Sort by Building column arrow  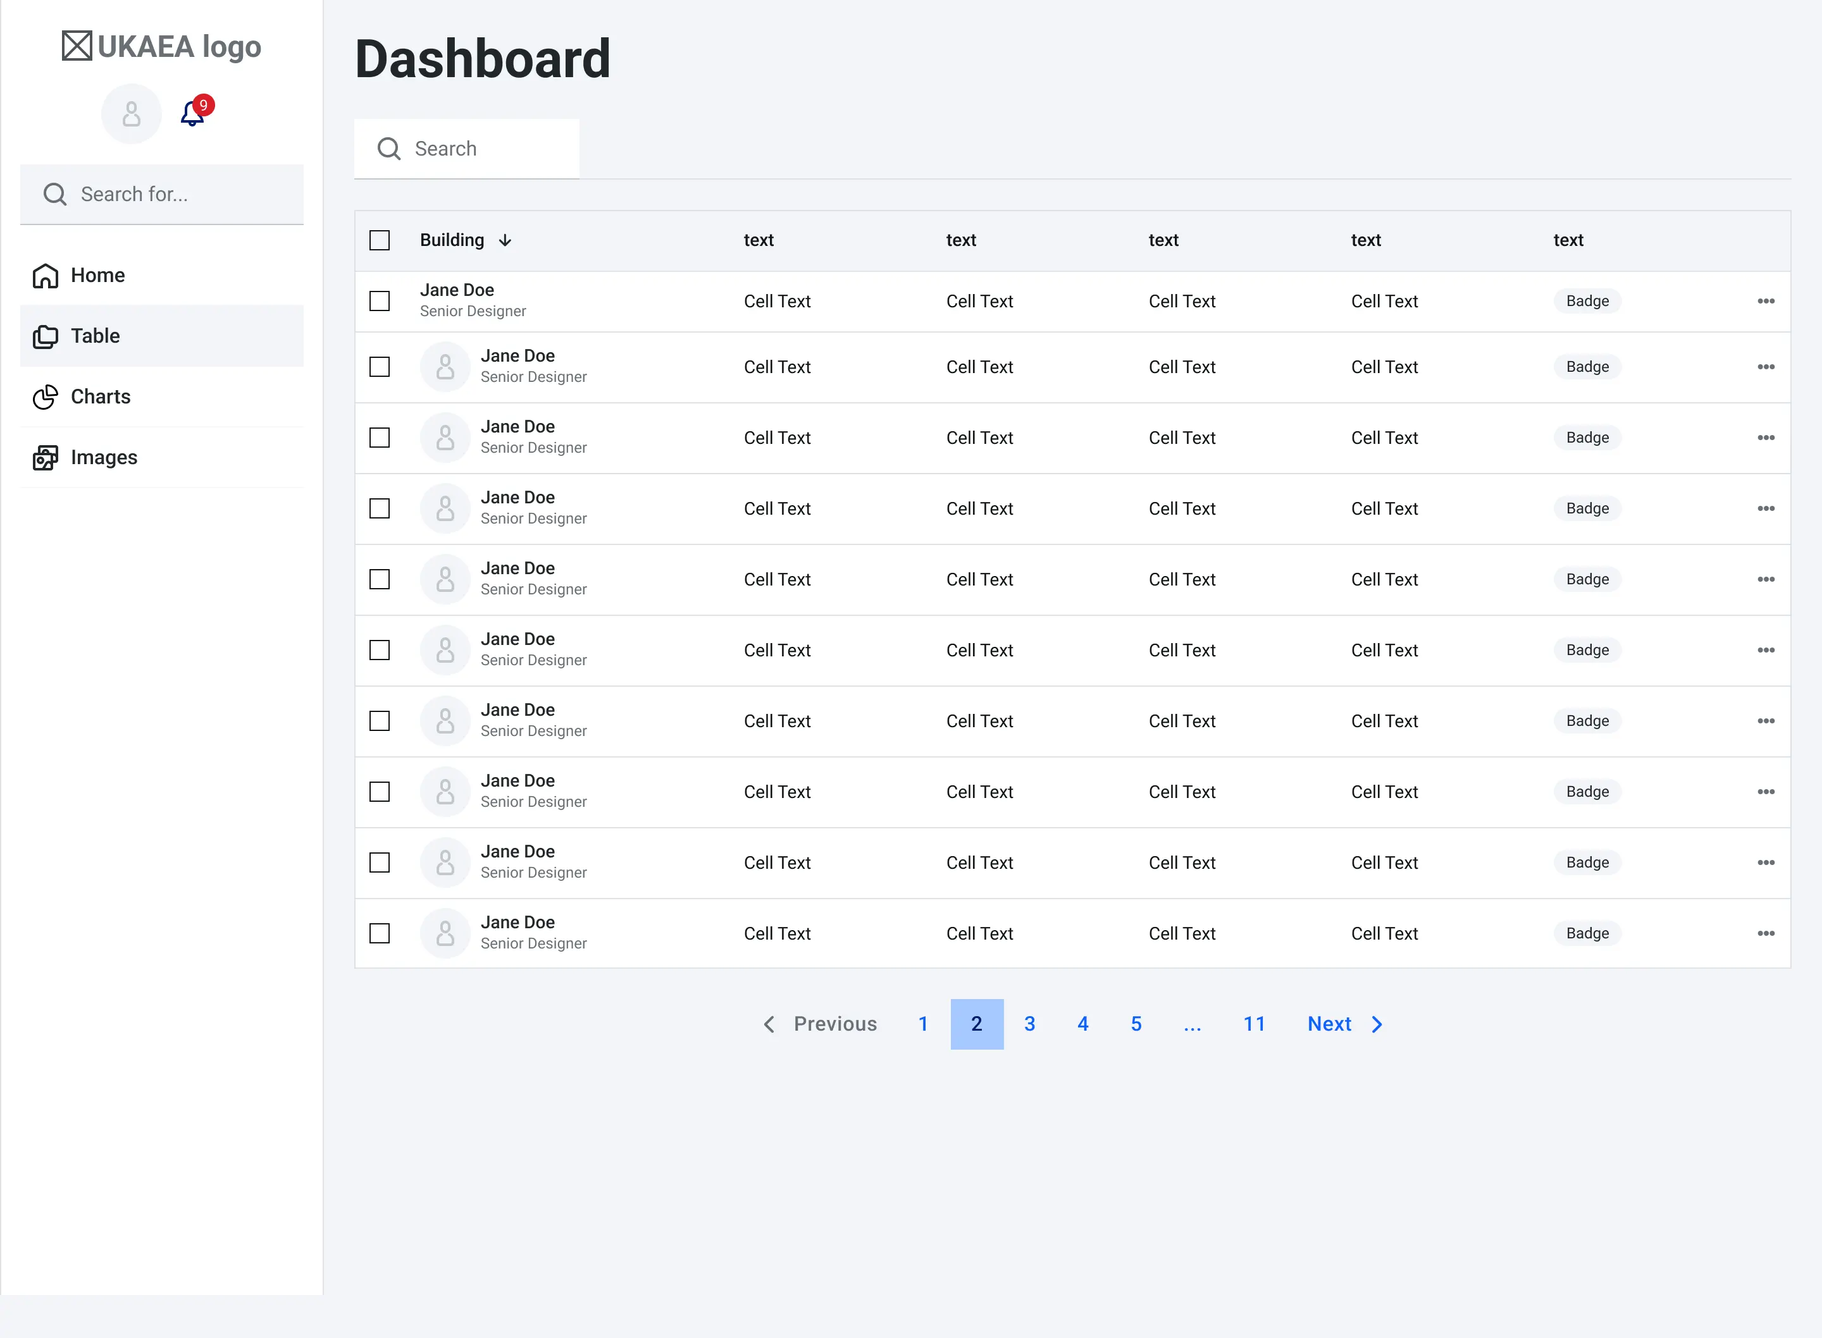505,240
